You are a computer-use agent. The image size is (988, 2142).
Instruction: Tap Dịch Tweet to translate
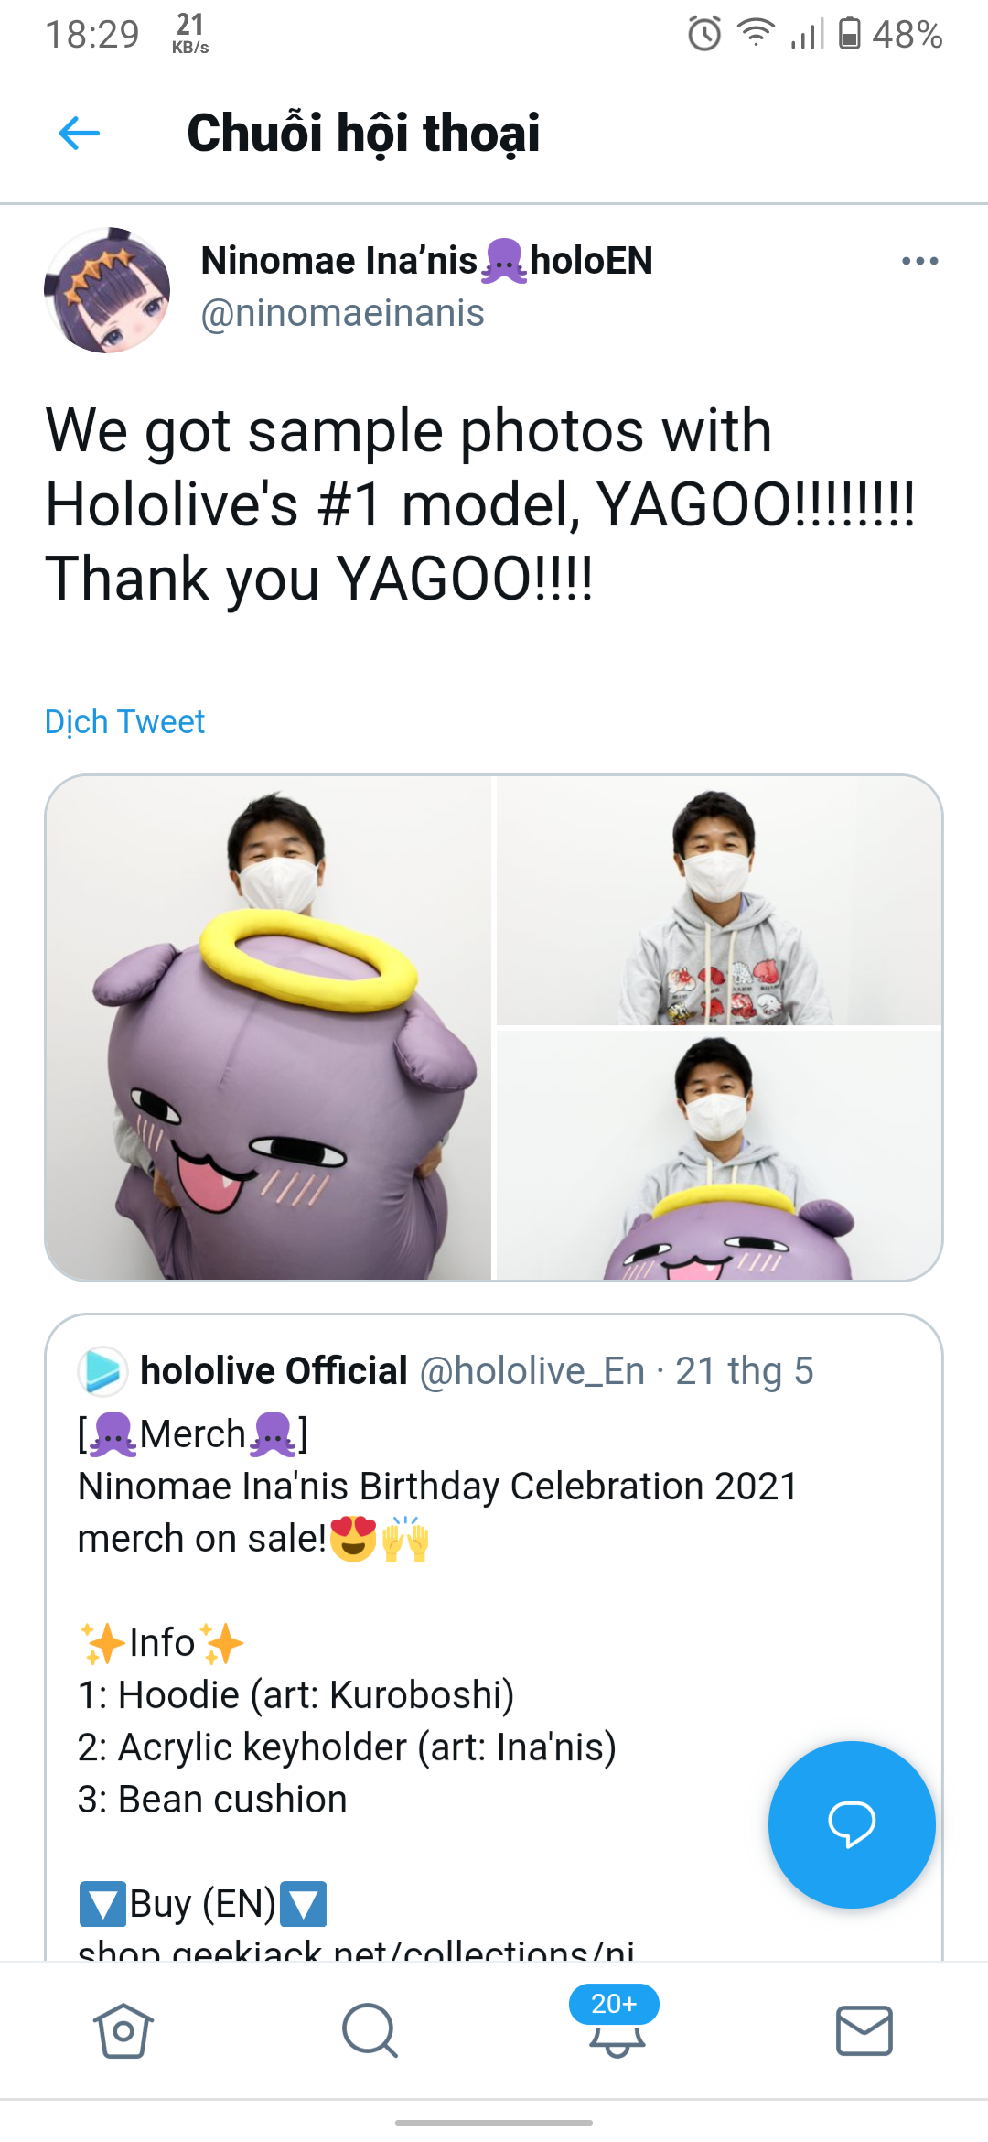pyautogui.click(x=124, y=722)
